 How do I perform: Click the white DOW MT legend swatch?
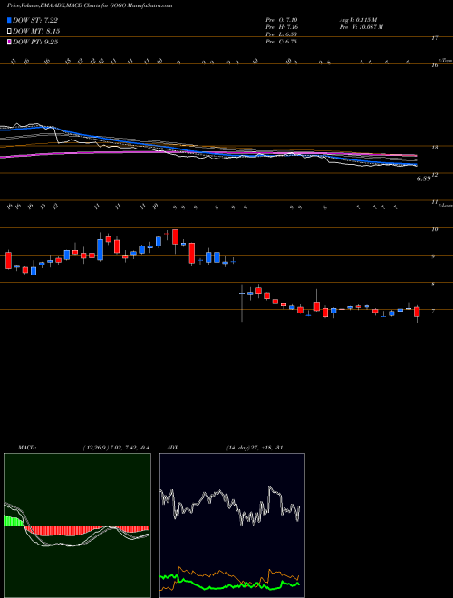click(x=9, y=32)
